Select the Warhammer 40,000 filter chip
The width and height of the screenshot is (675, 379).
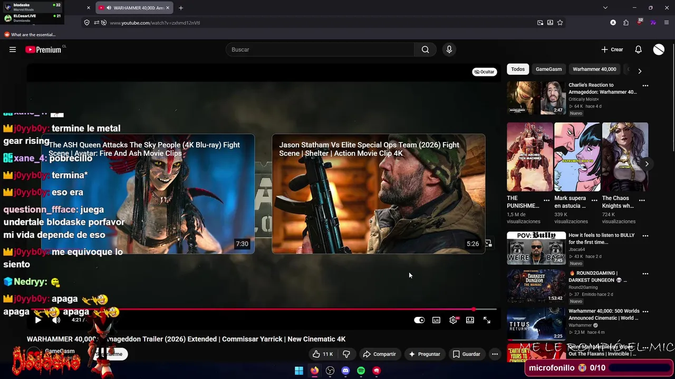tap(594, 69)
